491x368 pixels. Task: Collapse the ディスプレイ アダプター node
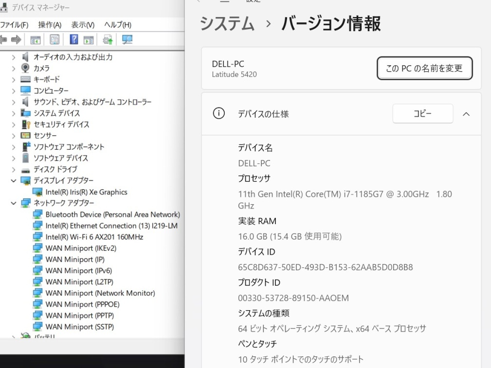pos(14,180)
